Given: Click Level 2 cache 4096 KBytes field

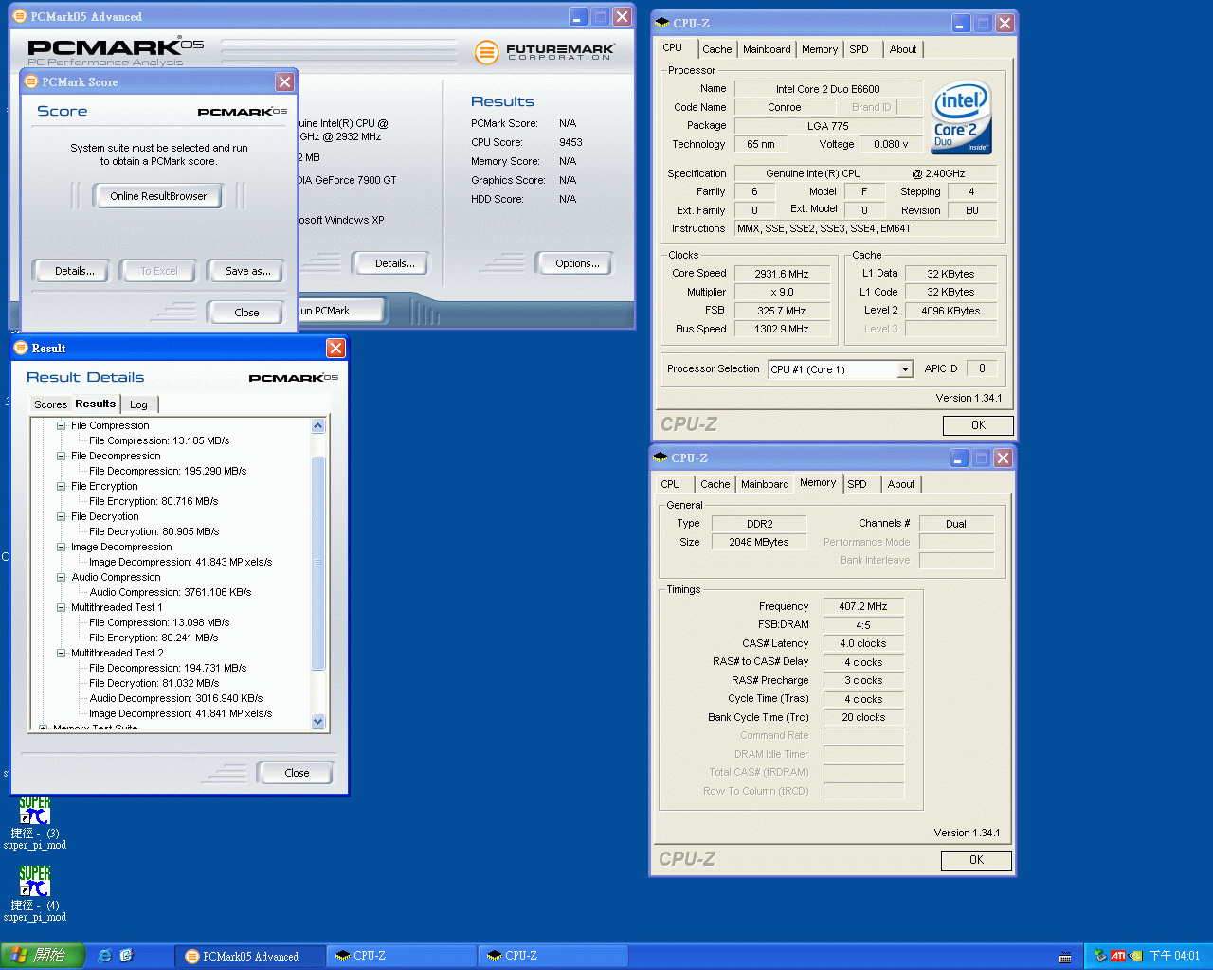Looking at the screenshot, I should [x=950, y=311].
